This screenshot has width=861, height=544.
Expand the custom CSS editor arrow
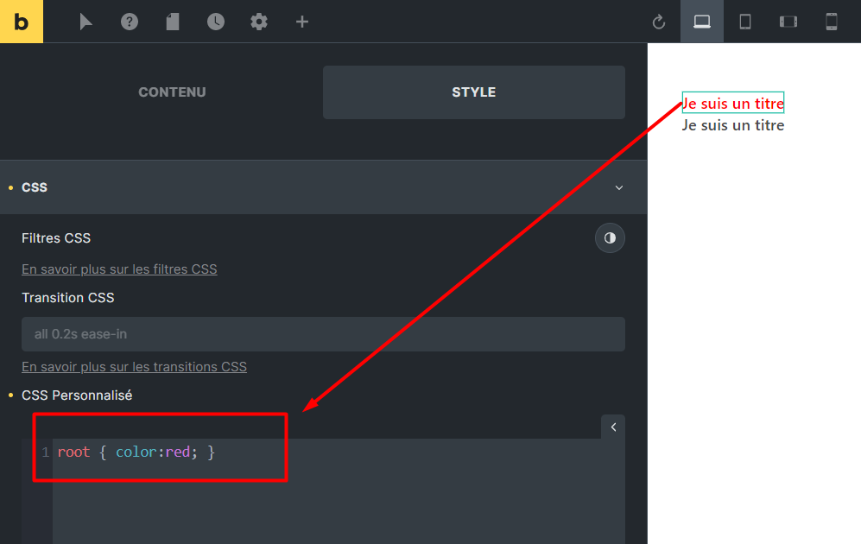point(613,427)
